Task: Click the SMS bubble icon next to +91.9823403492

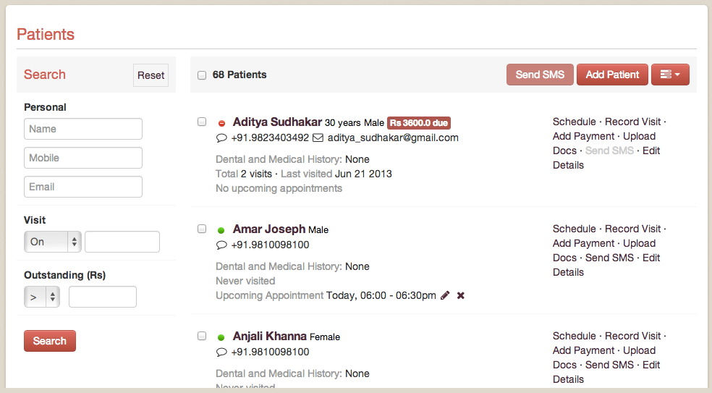Action: pyautogui.click(x=221, y=138)
